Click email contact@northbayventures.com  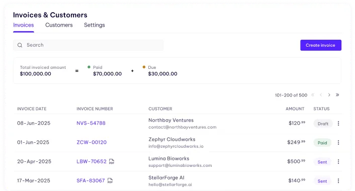[x=183, y=127]
